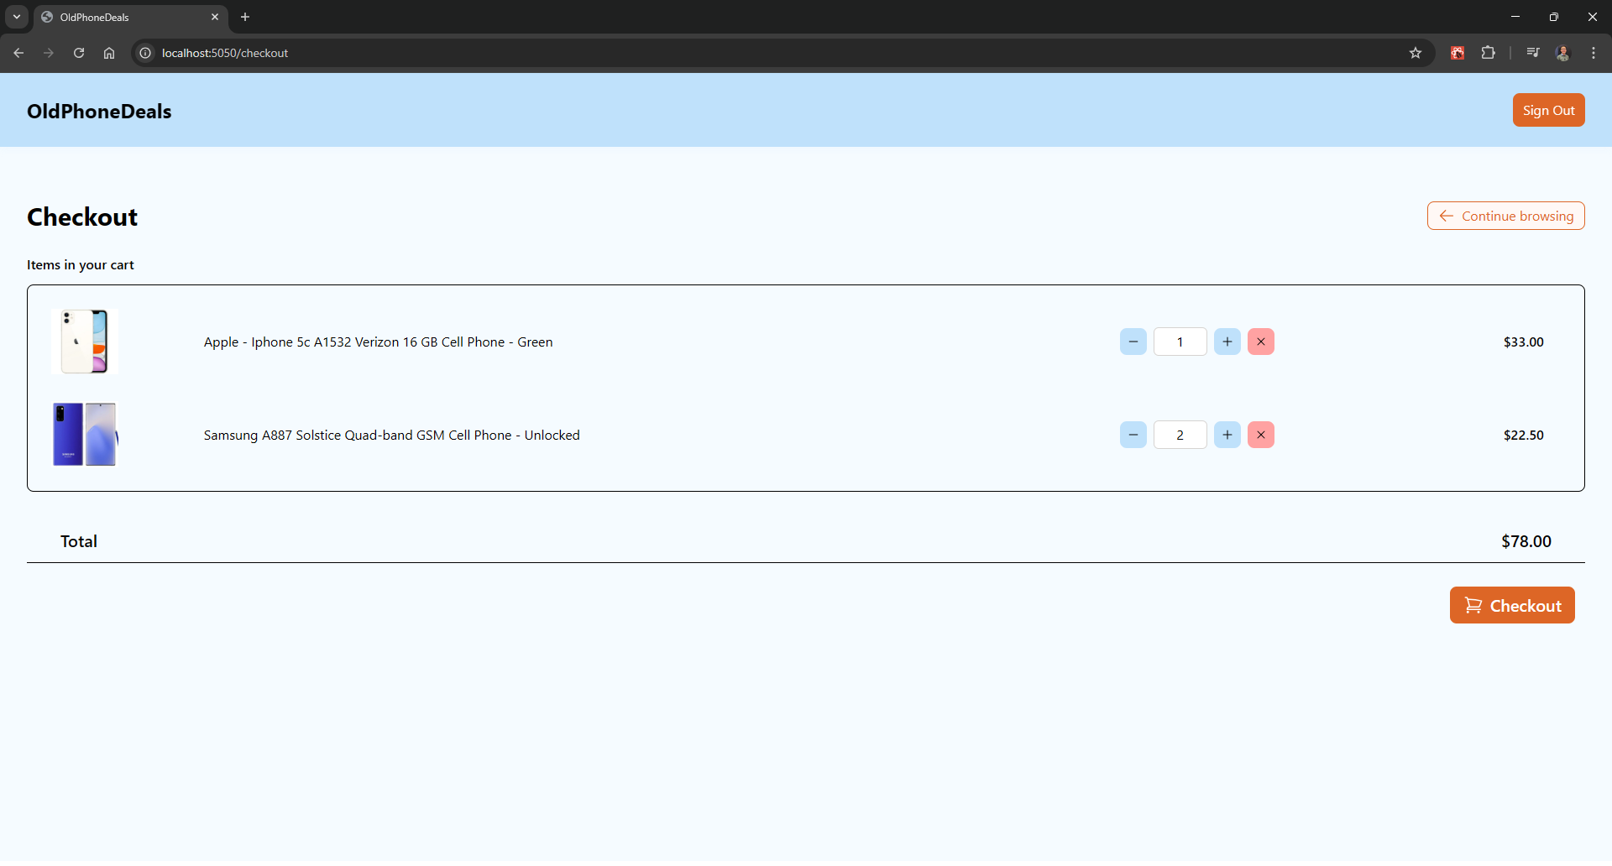This screenshot has height=866, width=1612.
Task: Open the tab search dropdown arrow
Action: (x=16, y=16)
